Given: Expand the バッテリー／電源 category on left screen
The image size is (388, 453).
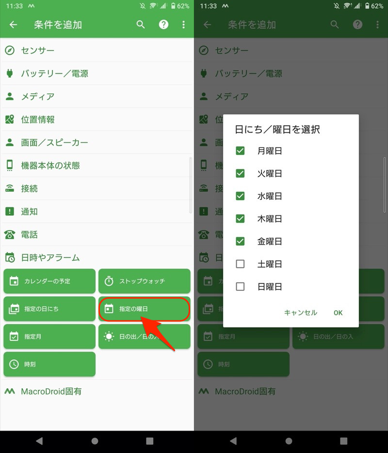Looking at the screenshot, I should point(54,74).
